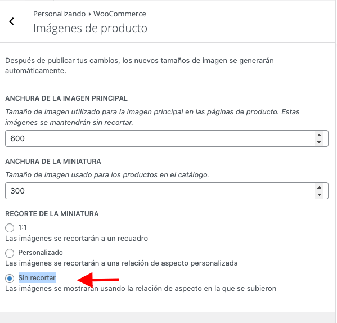This screenshot has width=337, height=323.
Task: Click the highlighted 'Sin recortar' label text
Action: click(x=37, y=277)
